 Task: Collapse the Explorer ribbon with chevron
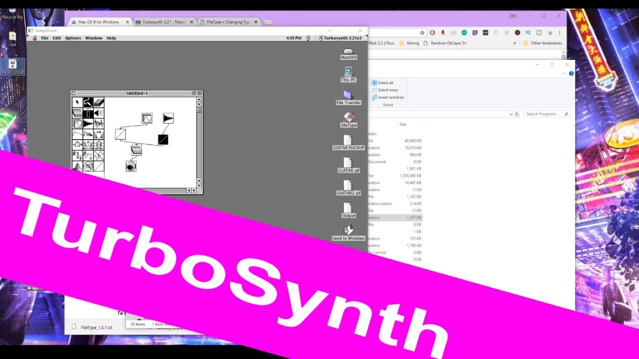point(564,73)
